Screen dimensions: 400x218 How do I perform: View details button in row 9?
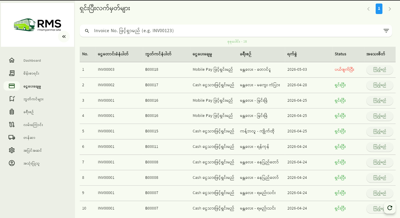pos(379,193)
